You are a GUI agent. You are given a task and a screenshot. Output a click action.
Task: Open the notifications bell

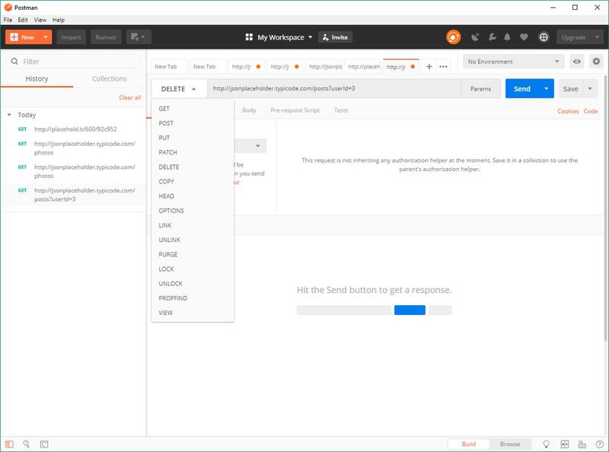[507, 37]
